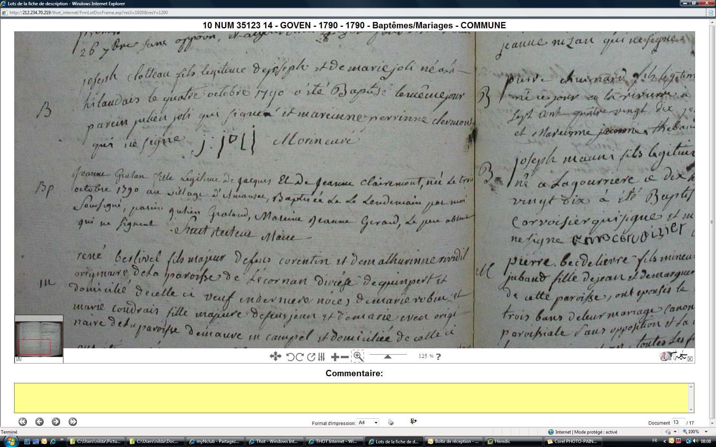Open the Format d'impression dropdown
The height and width of the screenshot is (447, 716).
(x=376, y=422)
